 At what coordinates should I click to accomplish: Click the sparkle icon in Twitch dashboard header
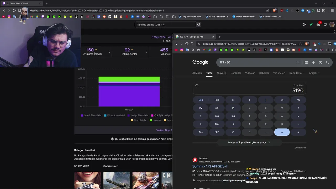(311, 24)
